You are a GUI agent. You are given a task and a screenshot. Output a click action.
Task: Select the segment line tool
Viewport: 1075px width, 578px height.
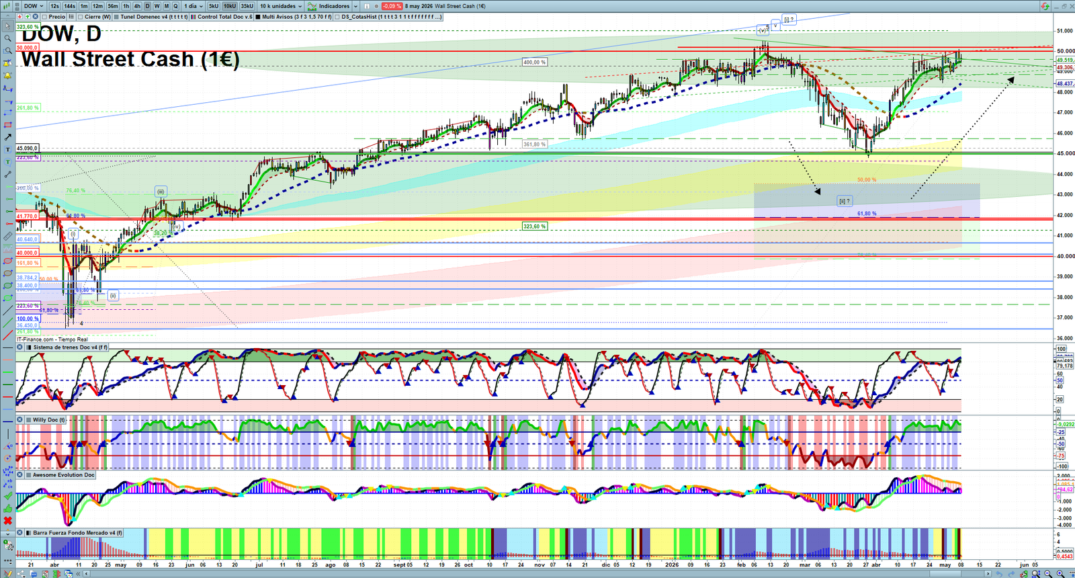tap(7, 175)
